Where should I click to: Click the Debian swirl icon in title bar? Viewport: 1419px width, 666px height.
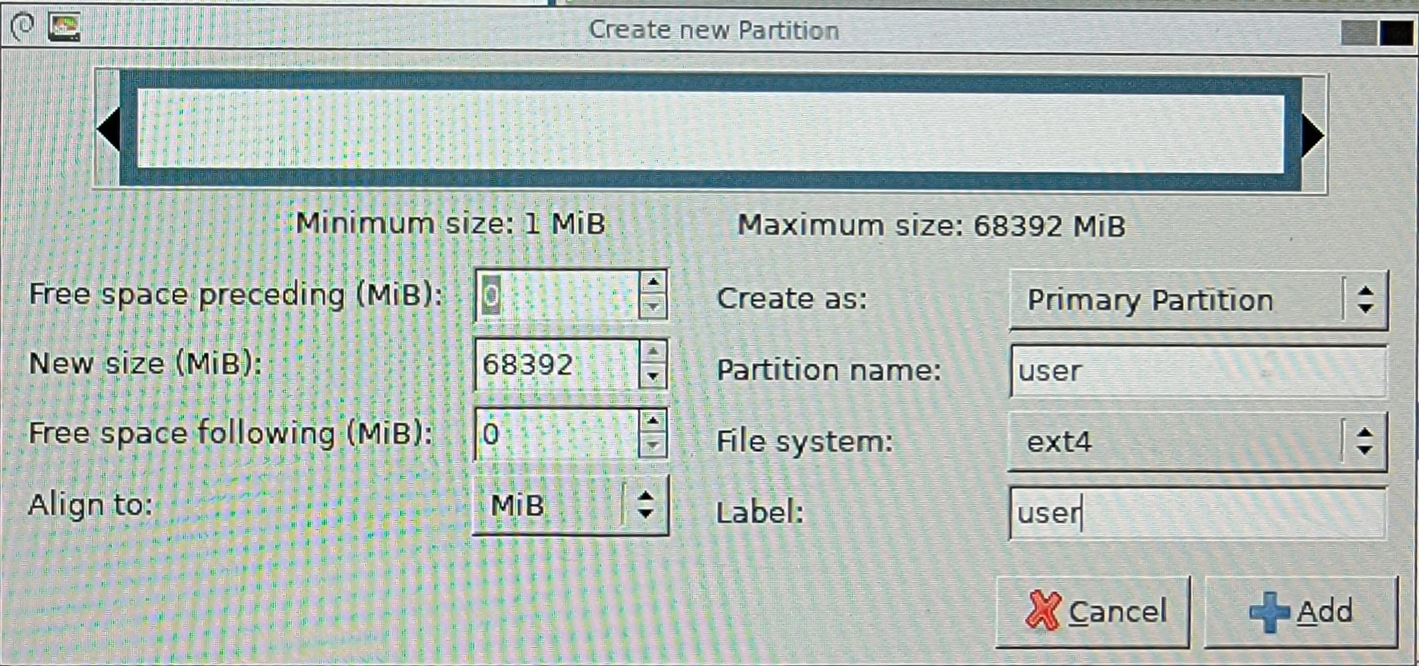(23, 26)
